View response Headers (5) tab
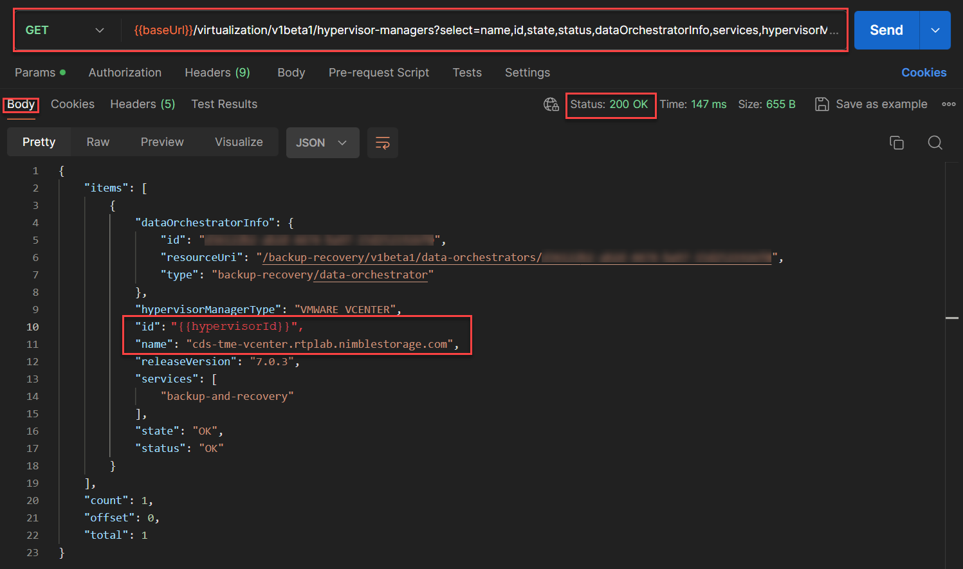 (x=143, y=104)
